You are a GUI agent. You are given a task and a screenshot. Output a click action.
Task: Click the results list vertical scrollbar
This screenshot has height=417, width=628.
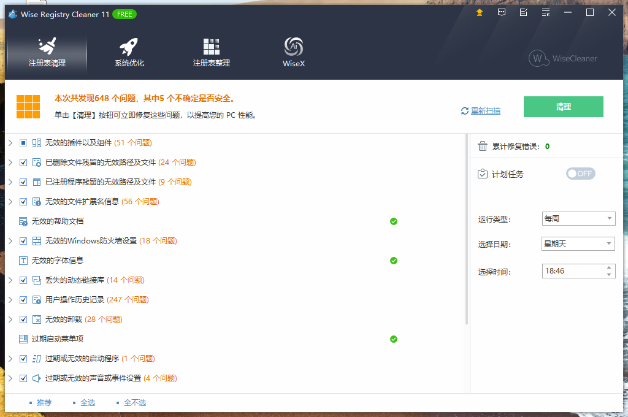(x=467, y=229)
